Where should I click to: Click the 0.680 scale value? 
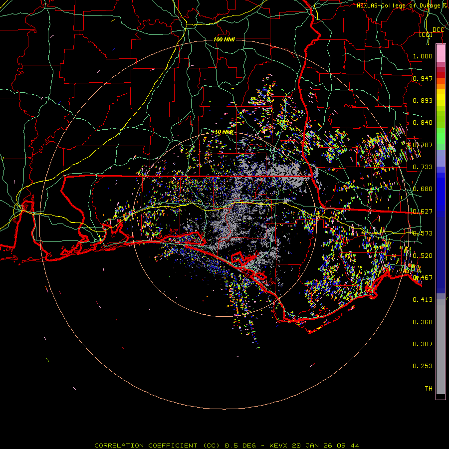423,189
